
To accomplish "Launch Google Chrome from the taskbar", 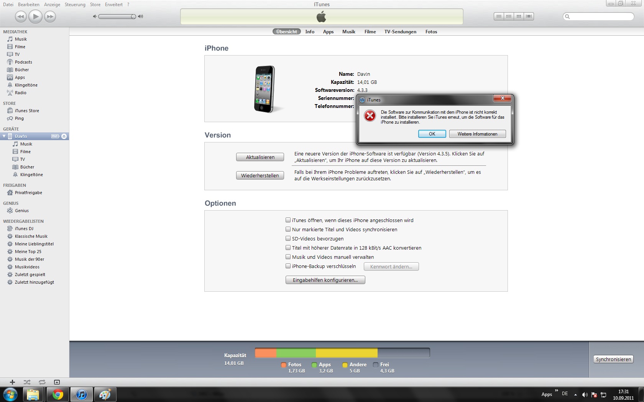I will pyautogui.click(x=58, y=394).
